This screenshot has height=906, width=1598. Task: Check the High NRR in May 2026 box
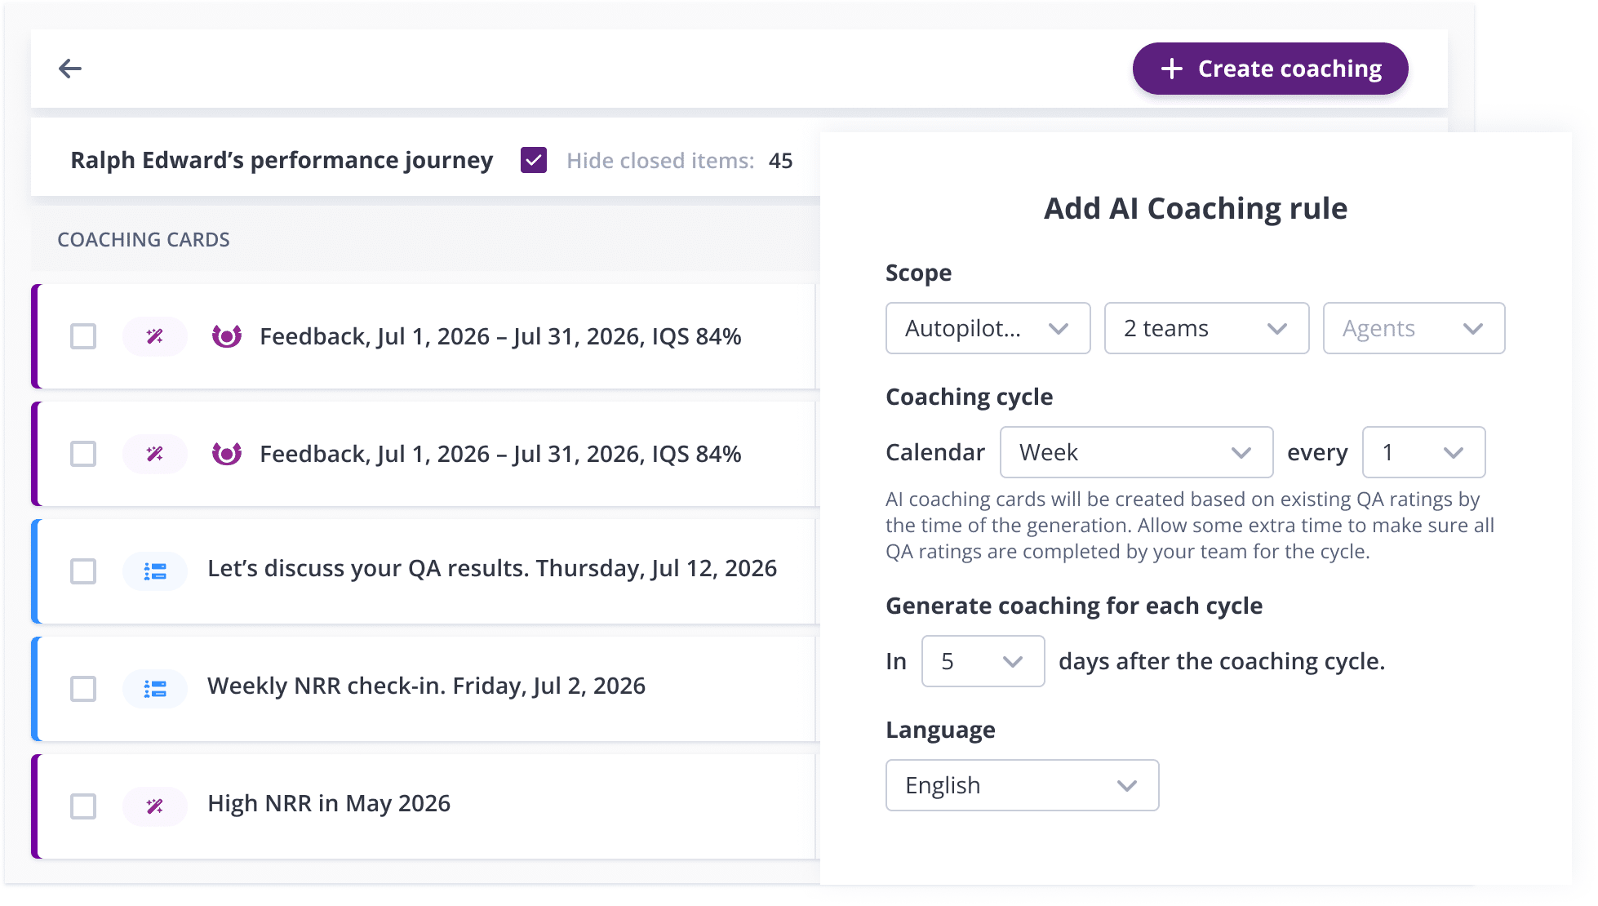(x=83, y=806)
